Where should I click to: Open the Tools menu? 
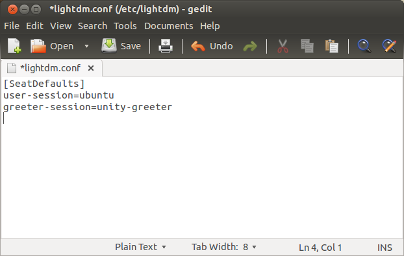click(125, 26)
